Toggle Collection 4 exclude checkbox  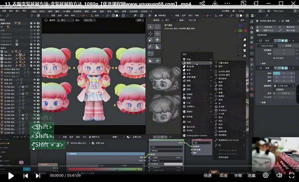tap(31, 34)
